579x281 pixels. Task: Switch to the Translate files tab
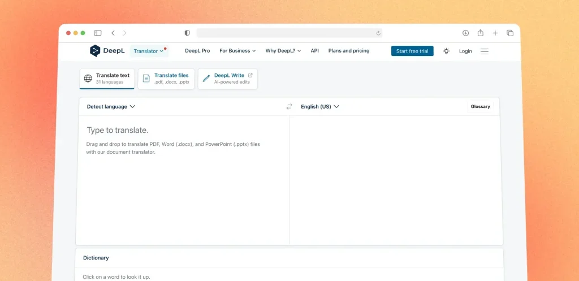pos(166,79)
